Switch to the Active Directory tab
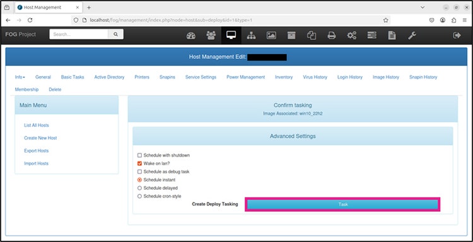Screen dimensions: 473x242 click(109, 77)
